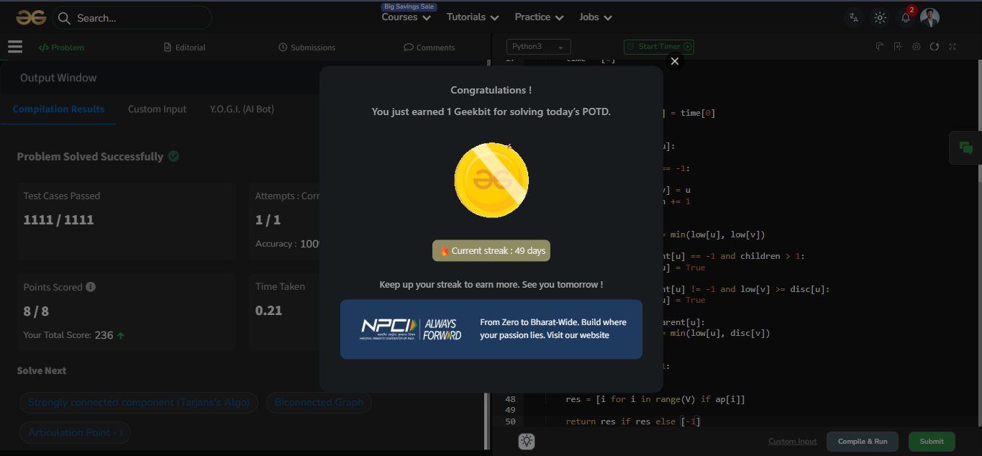This screenshot has width=982, height=456.
Task: Expand the Practice dropdown
Action: point(539,17)
